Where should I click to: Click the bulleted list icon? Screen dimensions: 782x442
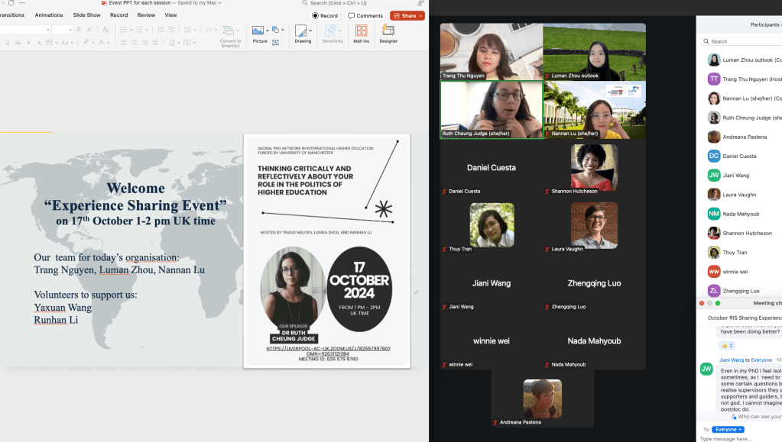point(124,30)
